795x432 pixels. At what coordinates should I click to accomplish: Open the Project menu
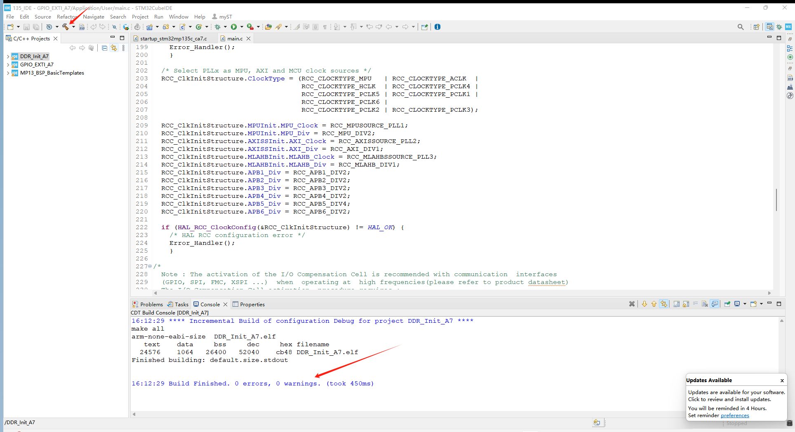tap(140, 17)
